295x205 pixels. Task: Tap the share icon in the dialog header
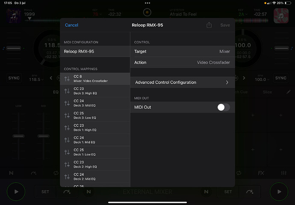pos(209,25)
